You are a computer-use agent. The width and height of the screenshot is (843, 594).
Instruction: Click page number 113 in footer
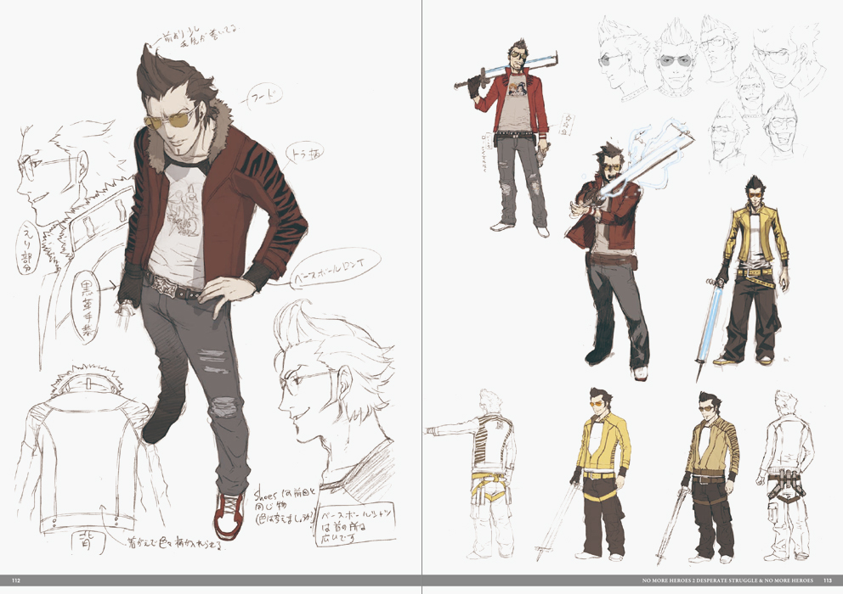[x=828, y=580]
